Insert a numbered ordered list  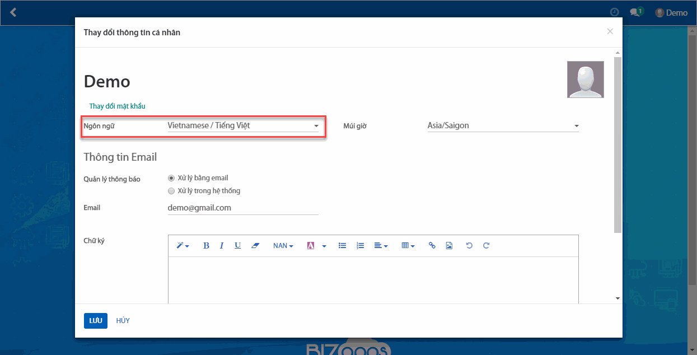(360, 246)
